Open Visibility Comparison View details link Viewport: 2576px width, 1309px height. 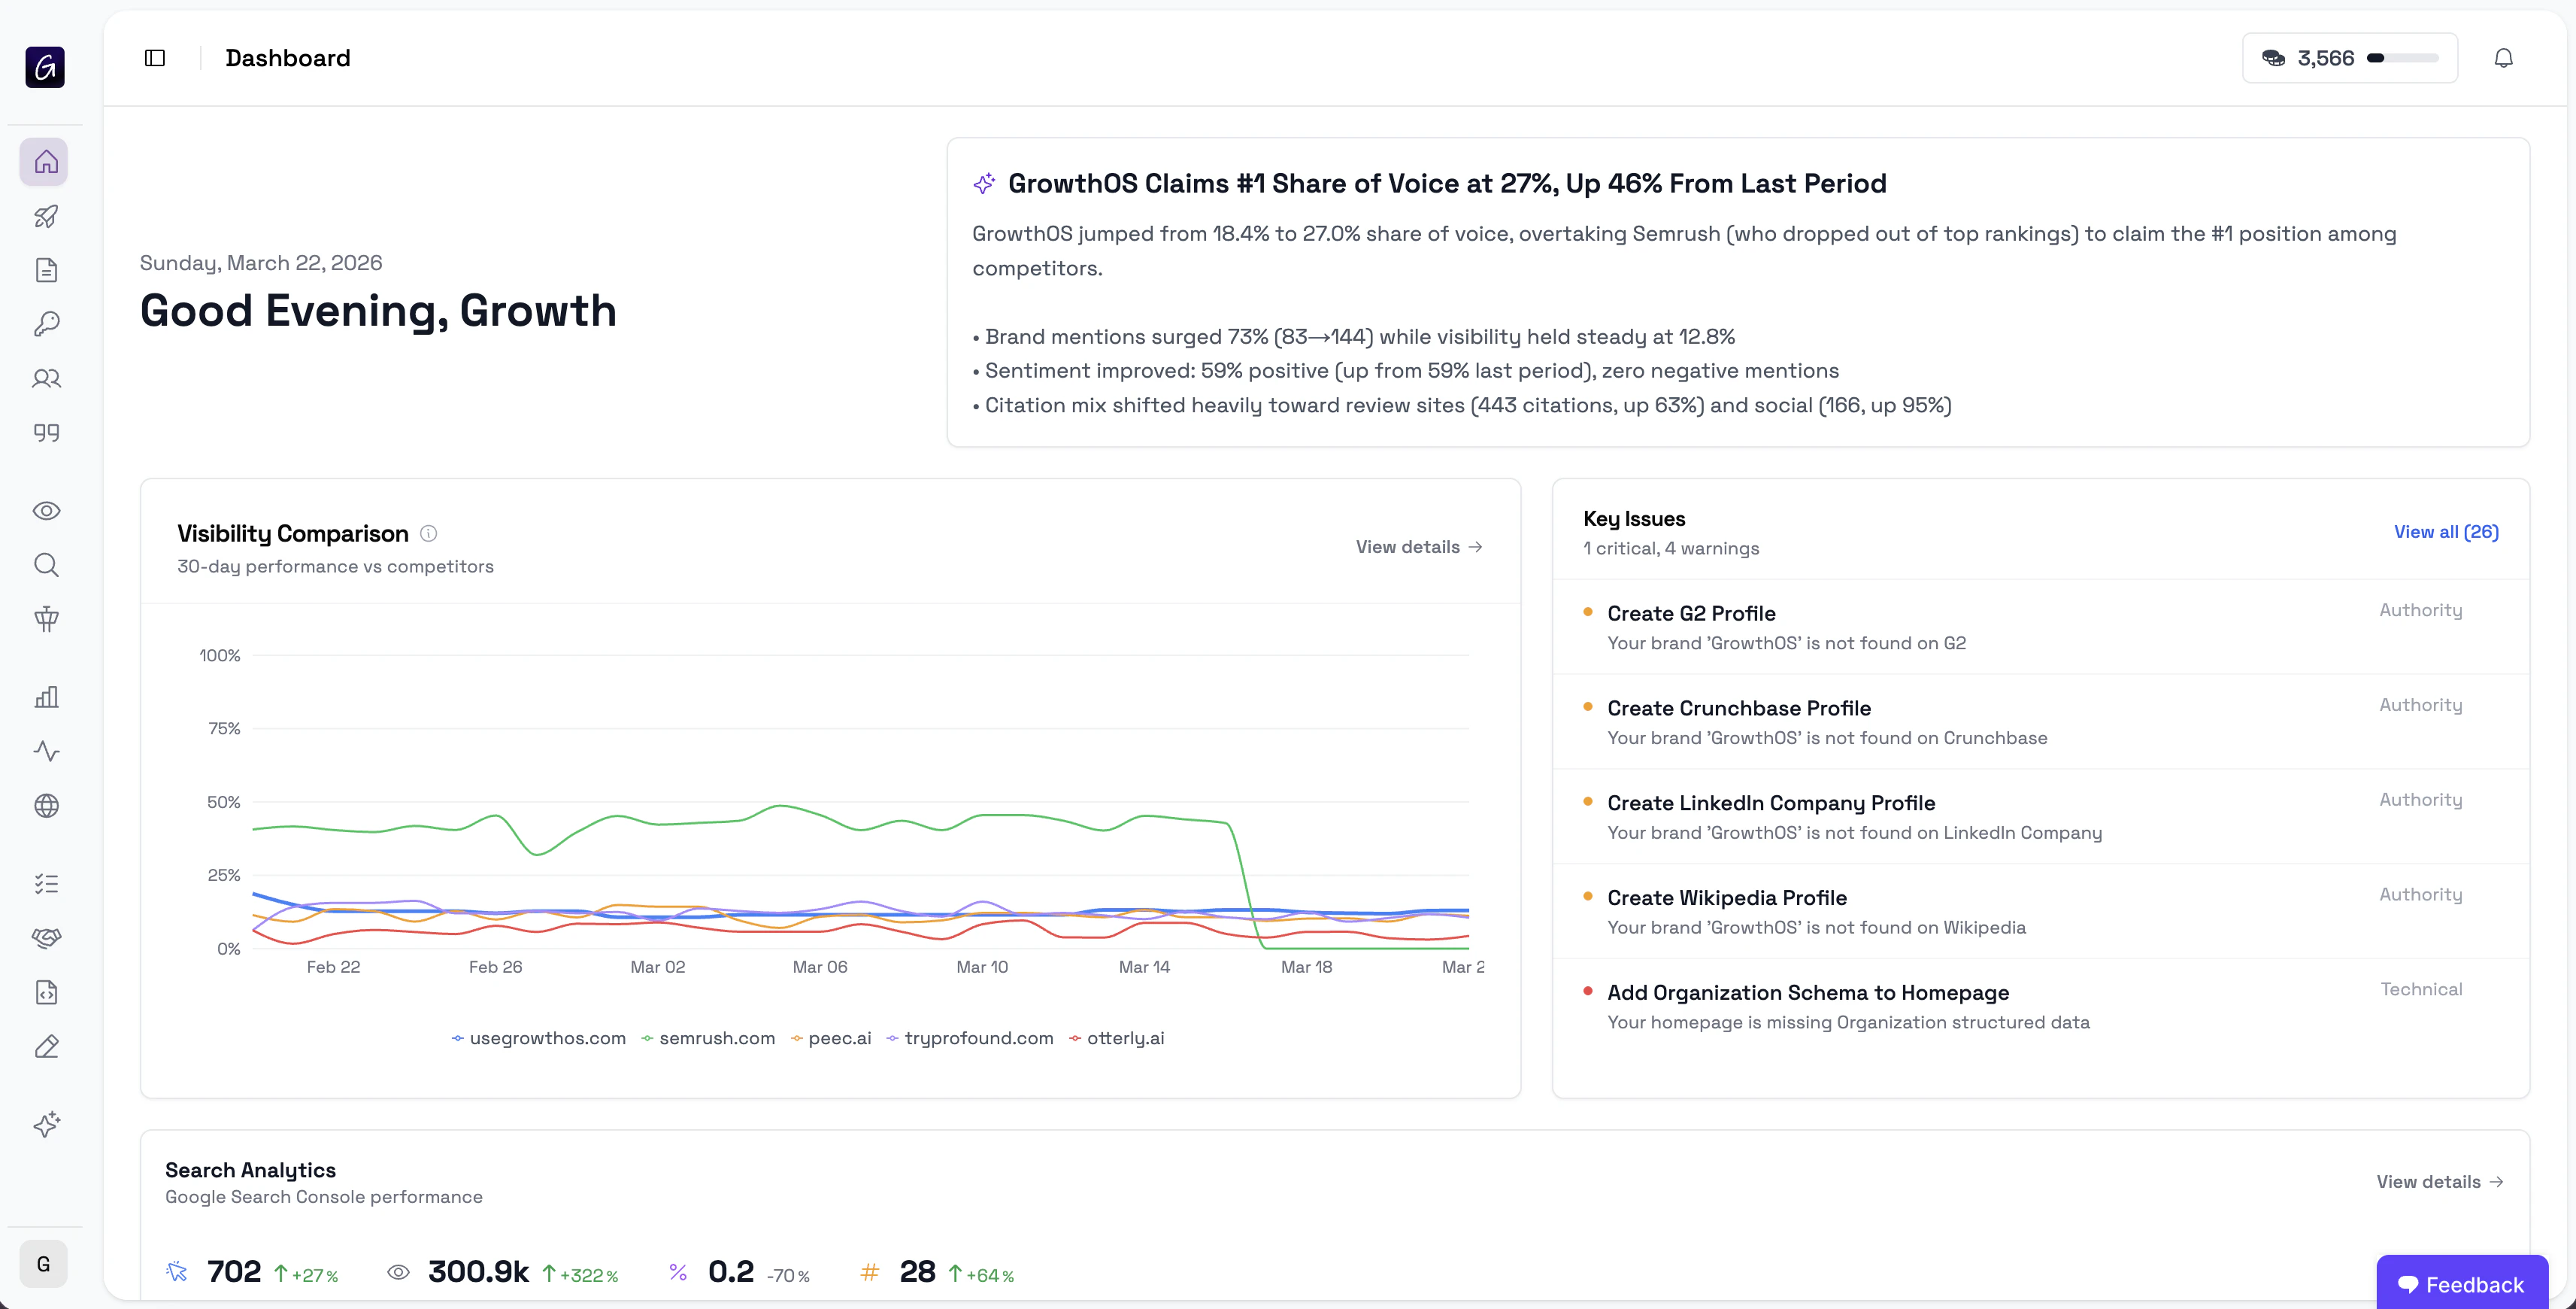click(x=1418, y=546)
